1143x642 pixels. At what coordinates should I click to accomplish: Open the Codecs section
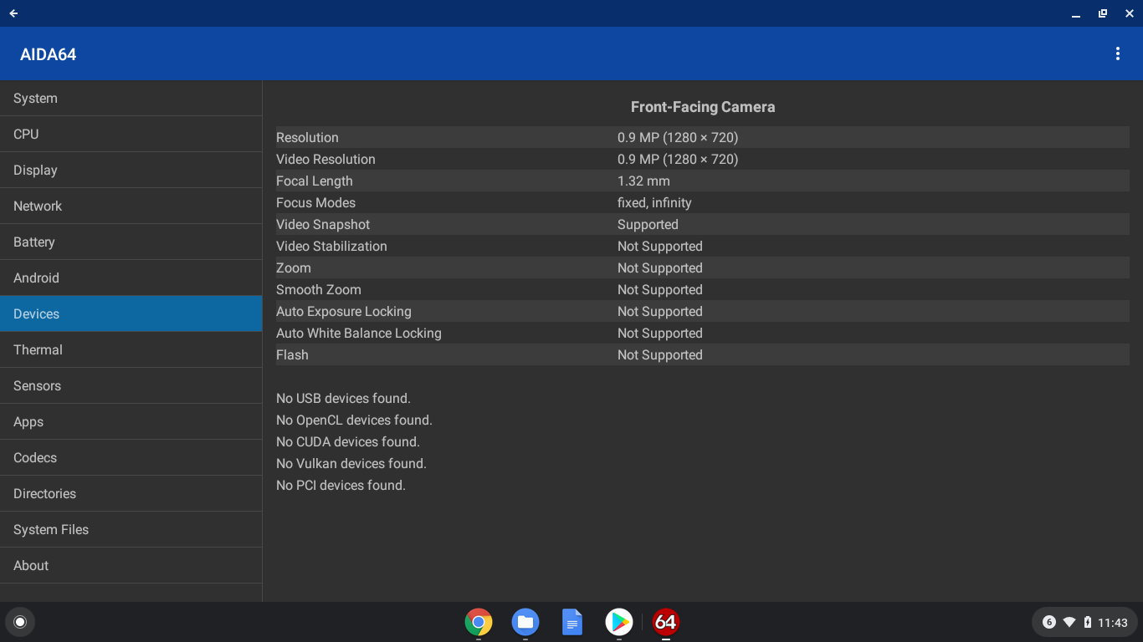[x=131, y=458]
